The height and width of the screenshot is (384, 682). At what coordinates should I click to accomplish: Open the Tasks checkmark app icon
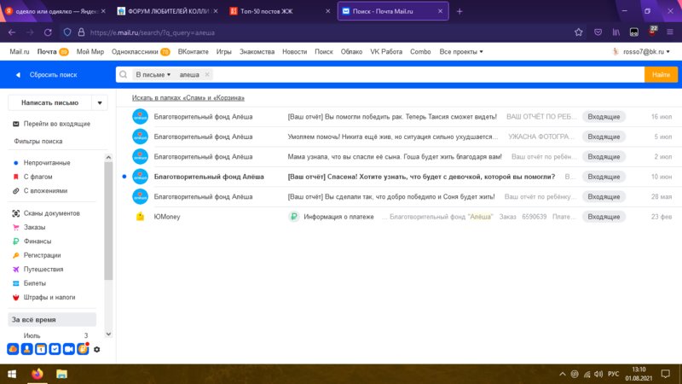55,349
